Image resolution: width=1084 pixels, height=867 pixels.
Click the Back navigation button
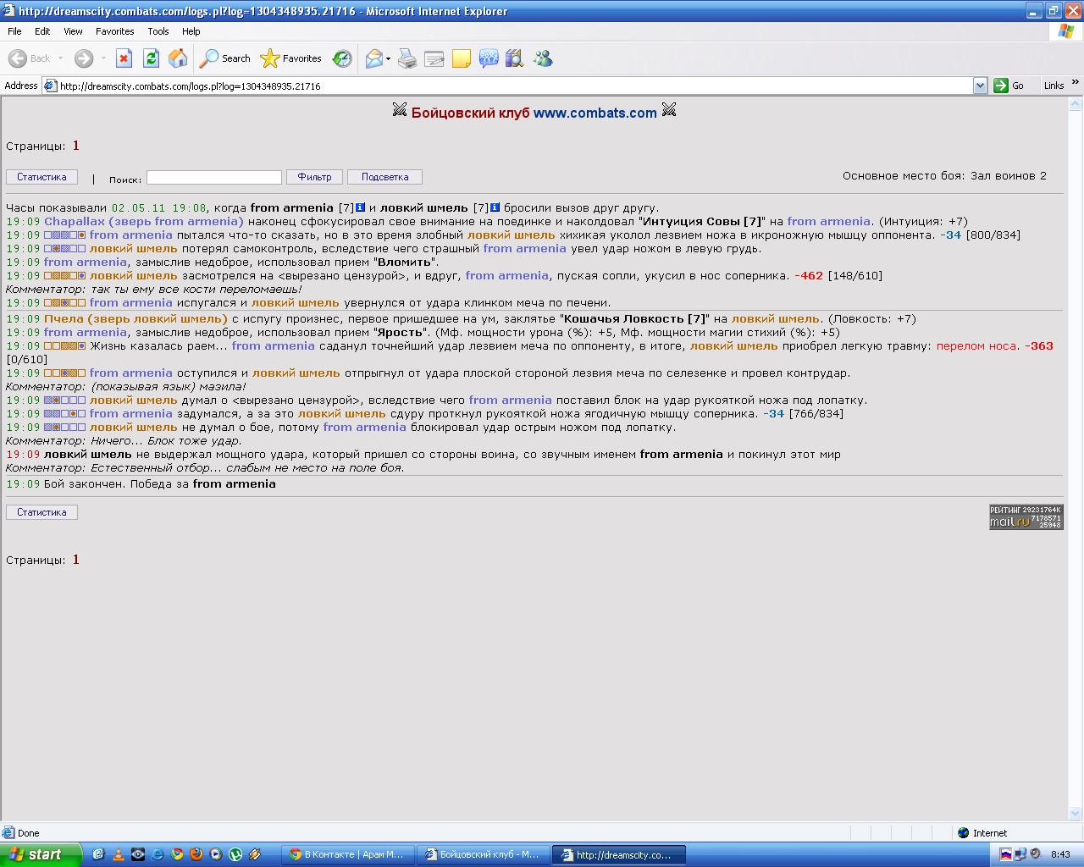pos(30,58)
